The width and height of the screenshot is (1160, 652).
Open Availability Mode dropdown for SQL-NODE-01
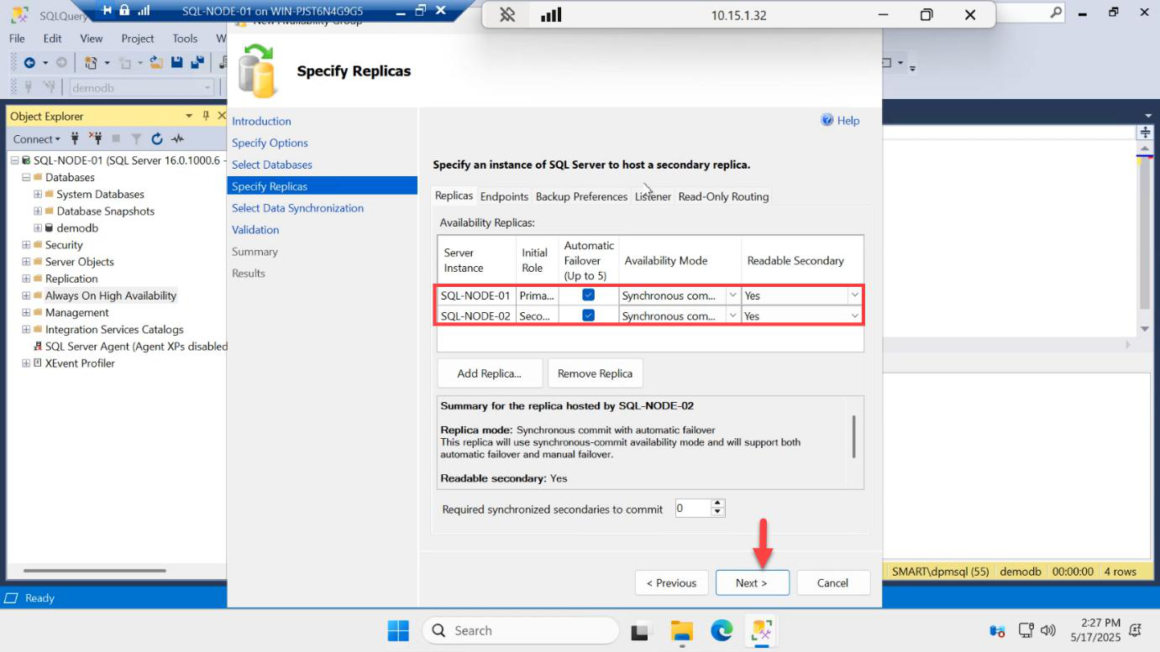(x=732, y=295)
